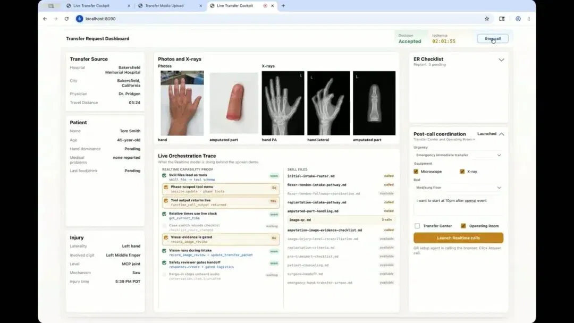
Task: Toggle Barge-in stops unheard audio checkbox
Action: tap(164, 275)
